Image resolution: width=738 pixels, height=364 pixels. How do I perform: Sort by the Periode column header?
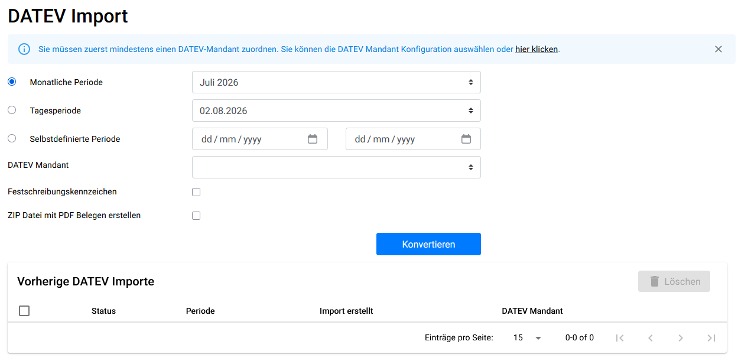pos(200,311)
